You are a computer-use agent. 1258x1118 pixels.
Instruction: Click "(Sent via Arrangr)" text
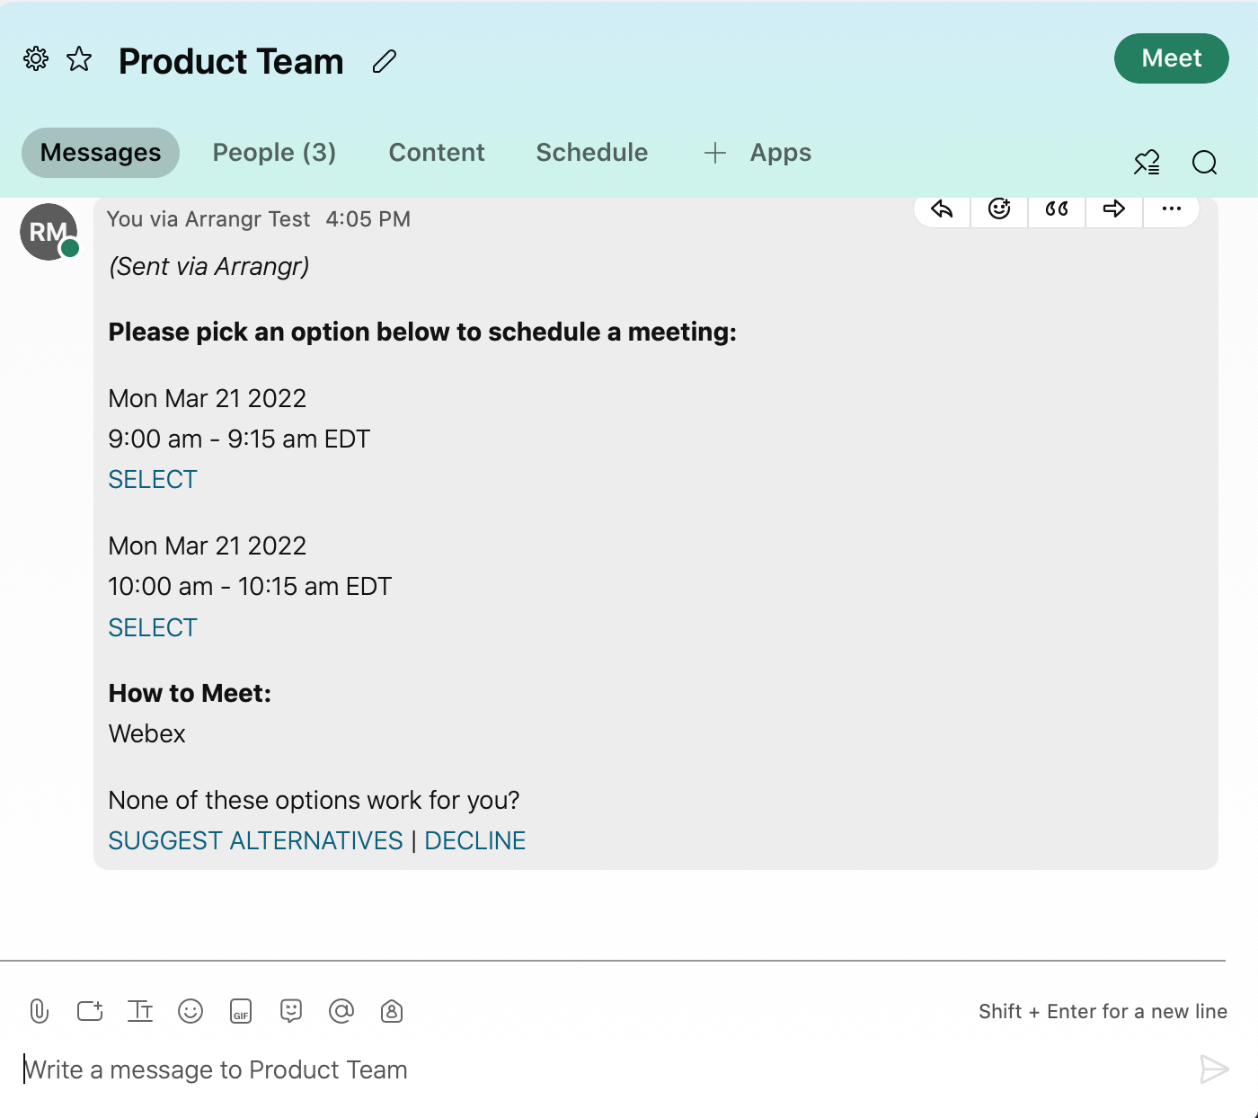coord(209,267)
